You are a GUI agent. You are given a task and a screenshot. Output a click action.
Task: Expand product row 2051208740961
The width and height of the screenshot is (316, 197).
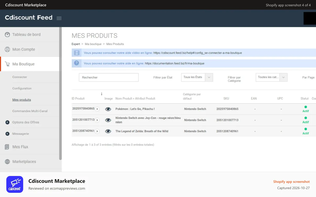pos(97,131)
